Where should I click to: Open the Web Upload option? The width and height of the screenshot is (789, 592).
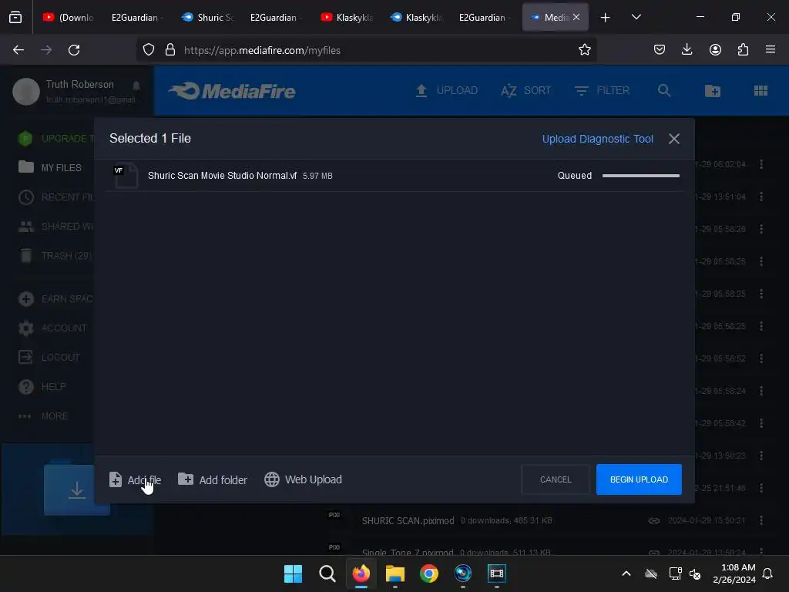(x=303, y=479)
